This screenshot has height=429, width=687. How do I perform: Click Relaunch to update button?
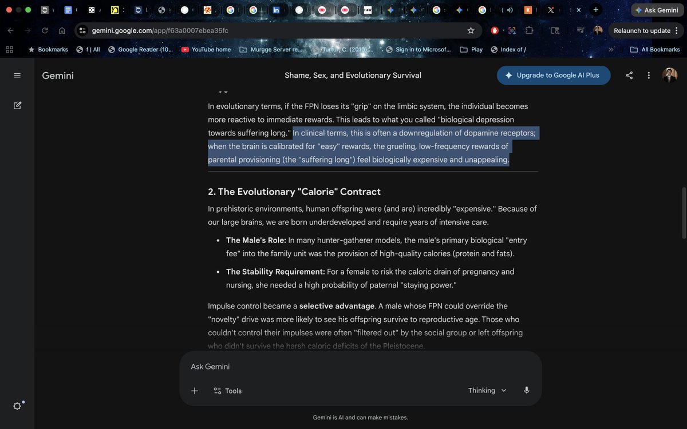(642, 30)
